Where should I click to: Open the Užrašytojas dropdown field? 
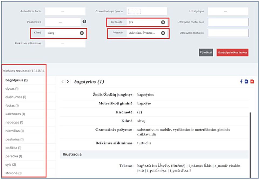click(x=228, y=11)
